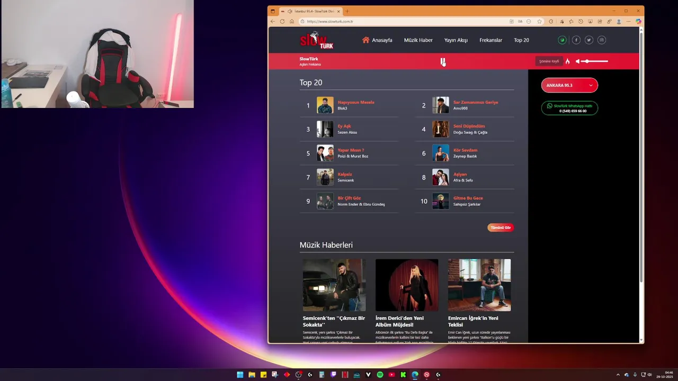This screenshot has height=381, width=678.
Task: Click the flame icon beside Şömine Keyfi
Action: [567, 61]
